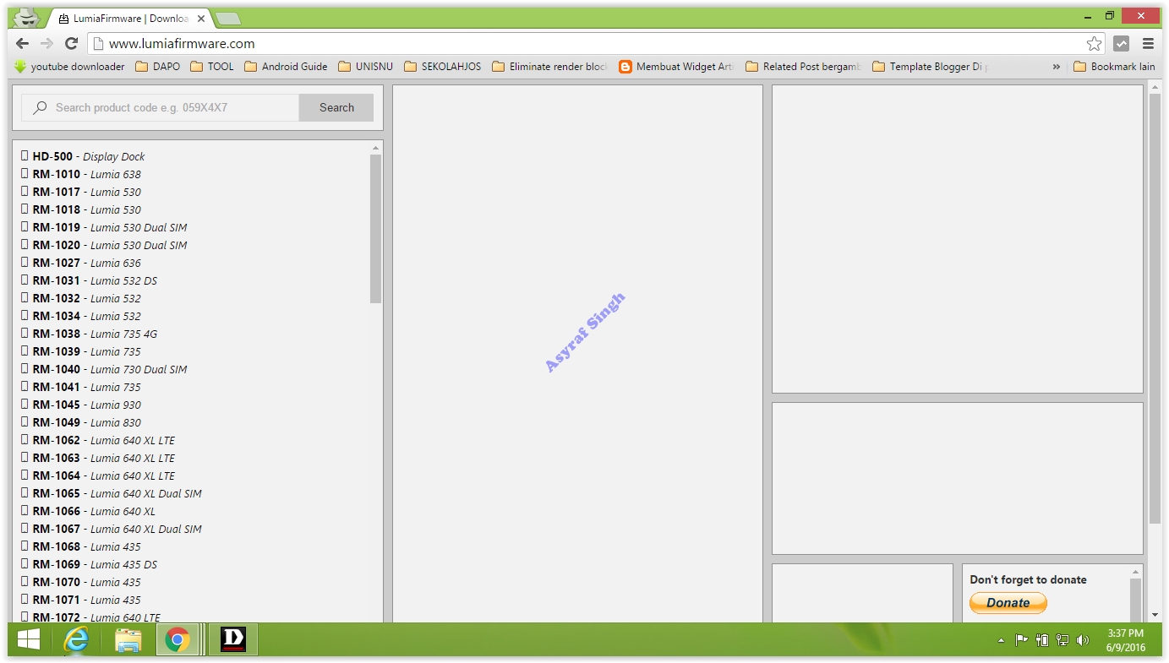This screenshot has width=1169, height=663.
Task: Open the SEKOLAHJOS bookmark folder
Action: point(443,67)
